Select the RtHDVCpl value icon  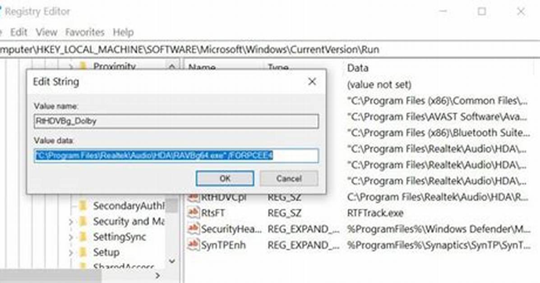[x=193, y=197]
